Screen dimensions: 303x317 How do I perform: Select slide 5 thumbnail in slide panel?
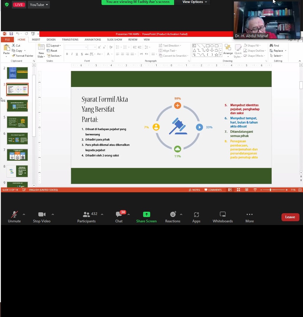coord(17,122)
